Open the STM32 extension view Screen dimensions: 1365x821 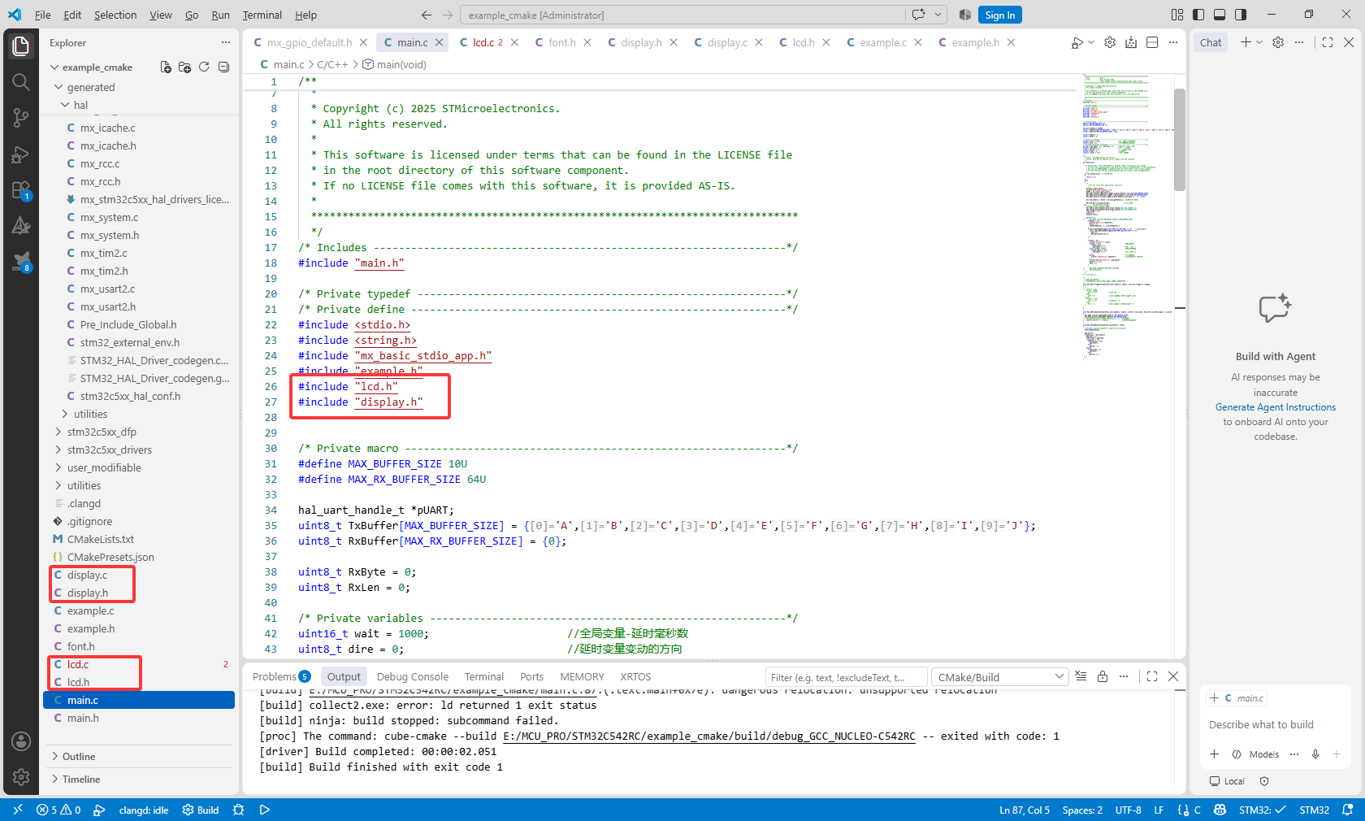[21, 262]
